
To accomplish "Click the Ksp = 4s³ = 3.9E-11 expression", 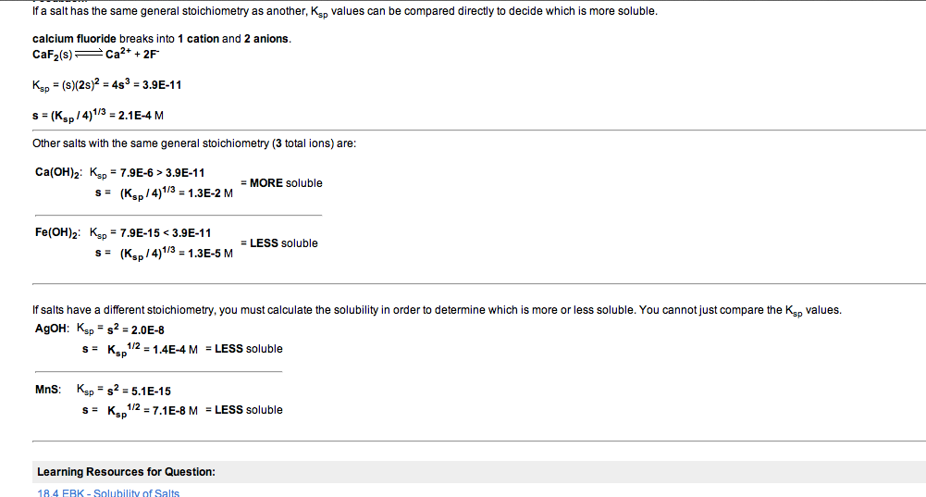I will pos(106,85).
